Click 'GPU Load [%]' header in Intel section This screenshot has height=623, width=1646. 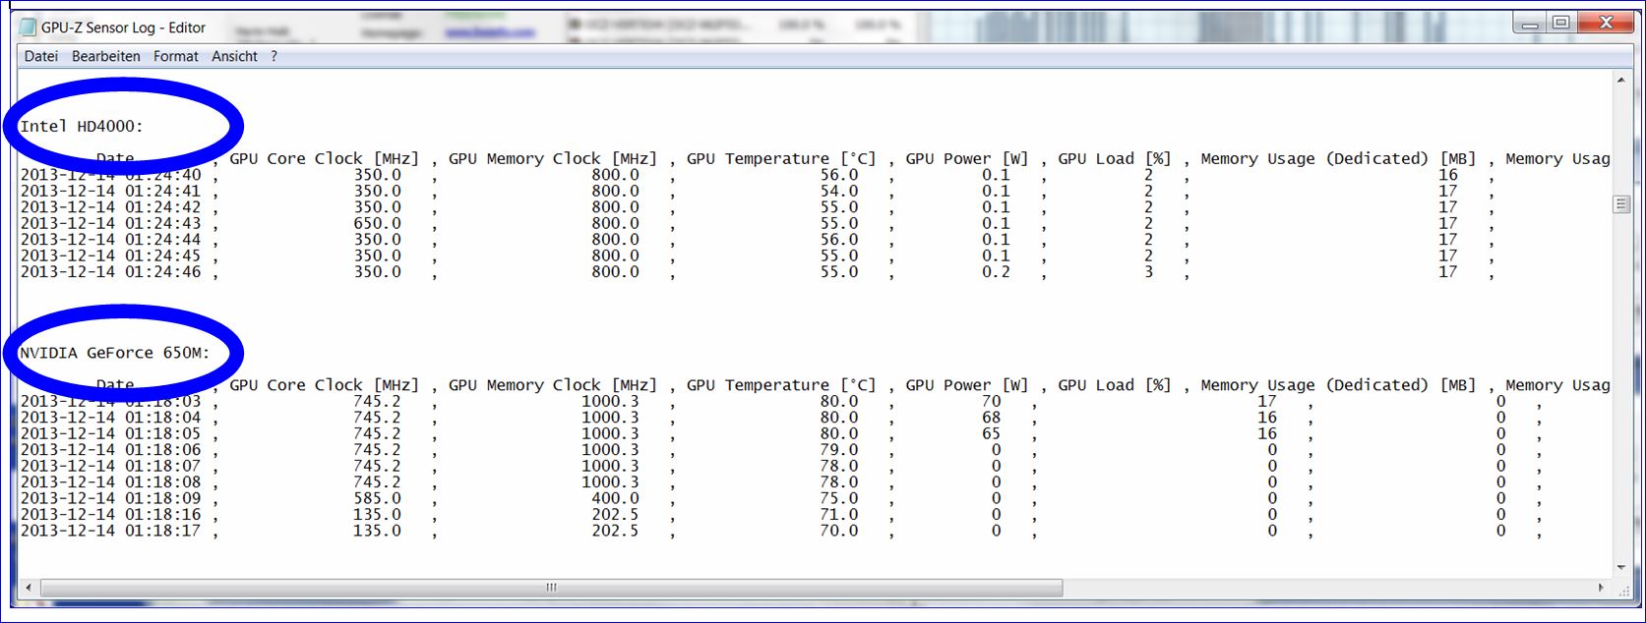click(1115, 158)
